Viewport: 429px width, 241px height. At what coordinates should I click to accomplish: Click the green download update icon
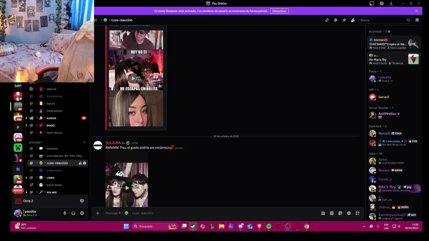pos(391,3)
